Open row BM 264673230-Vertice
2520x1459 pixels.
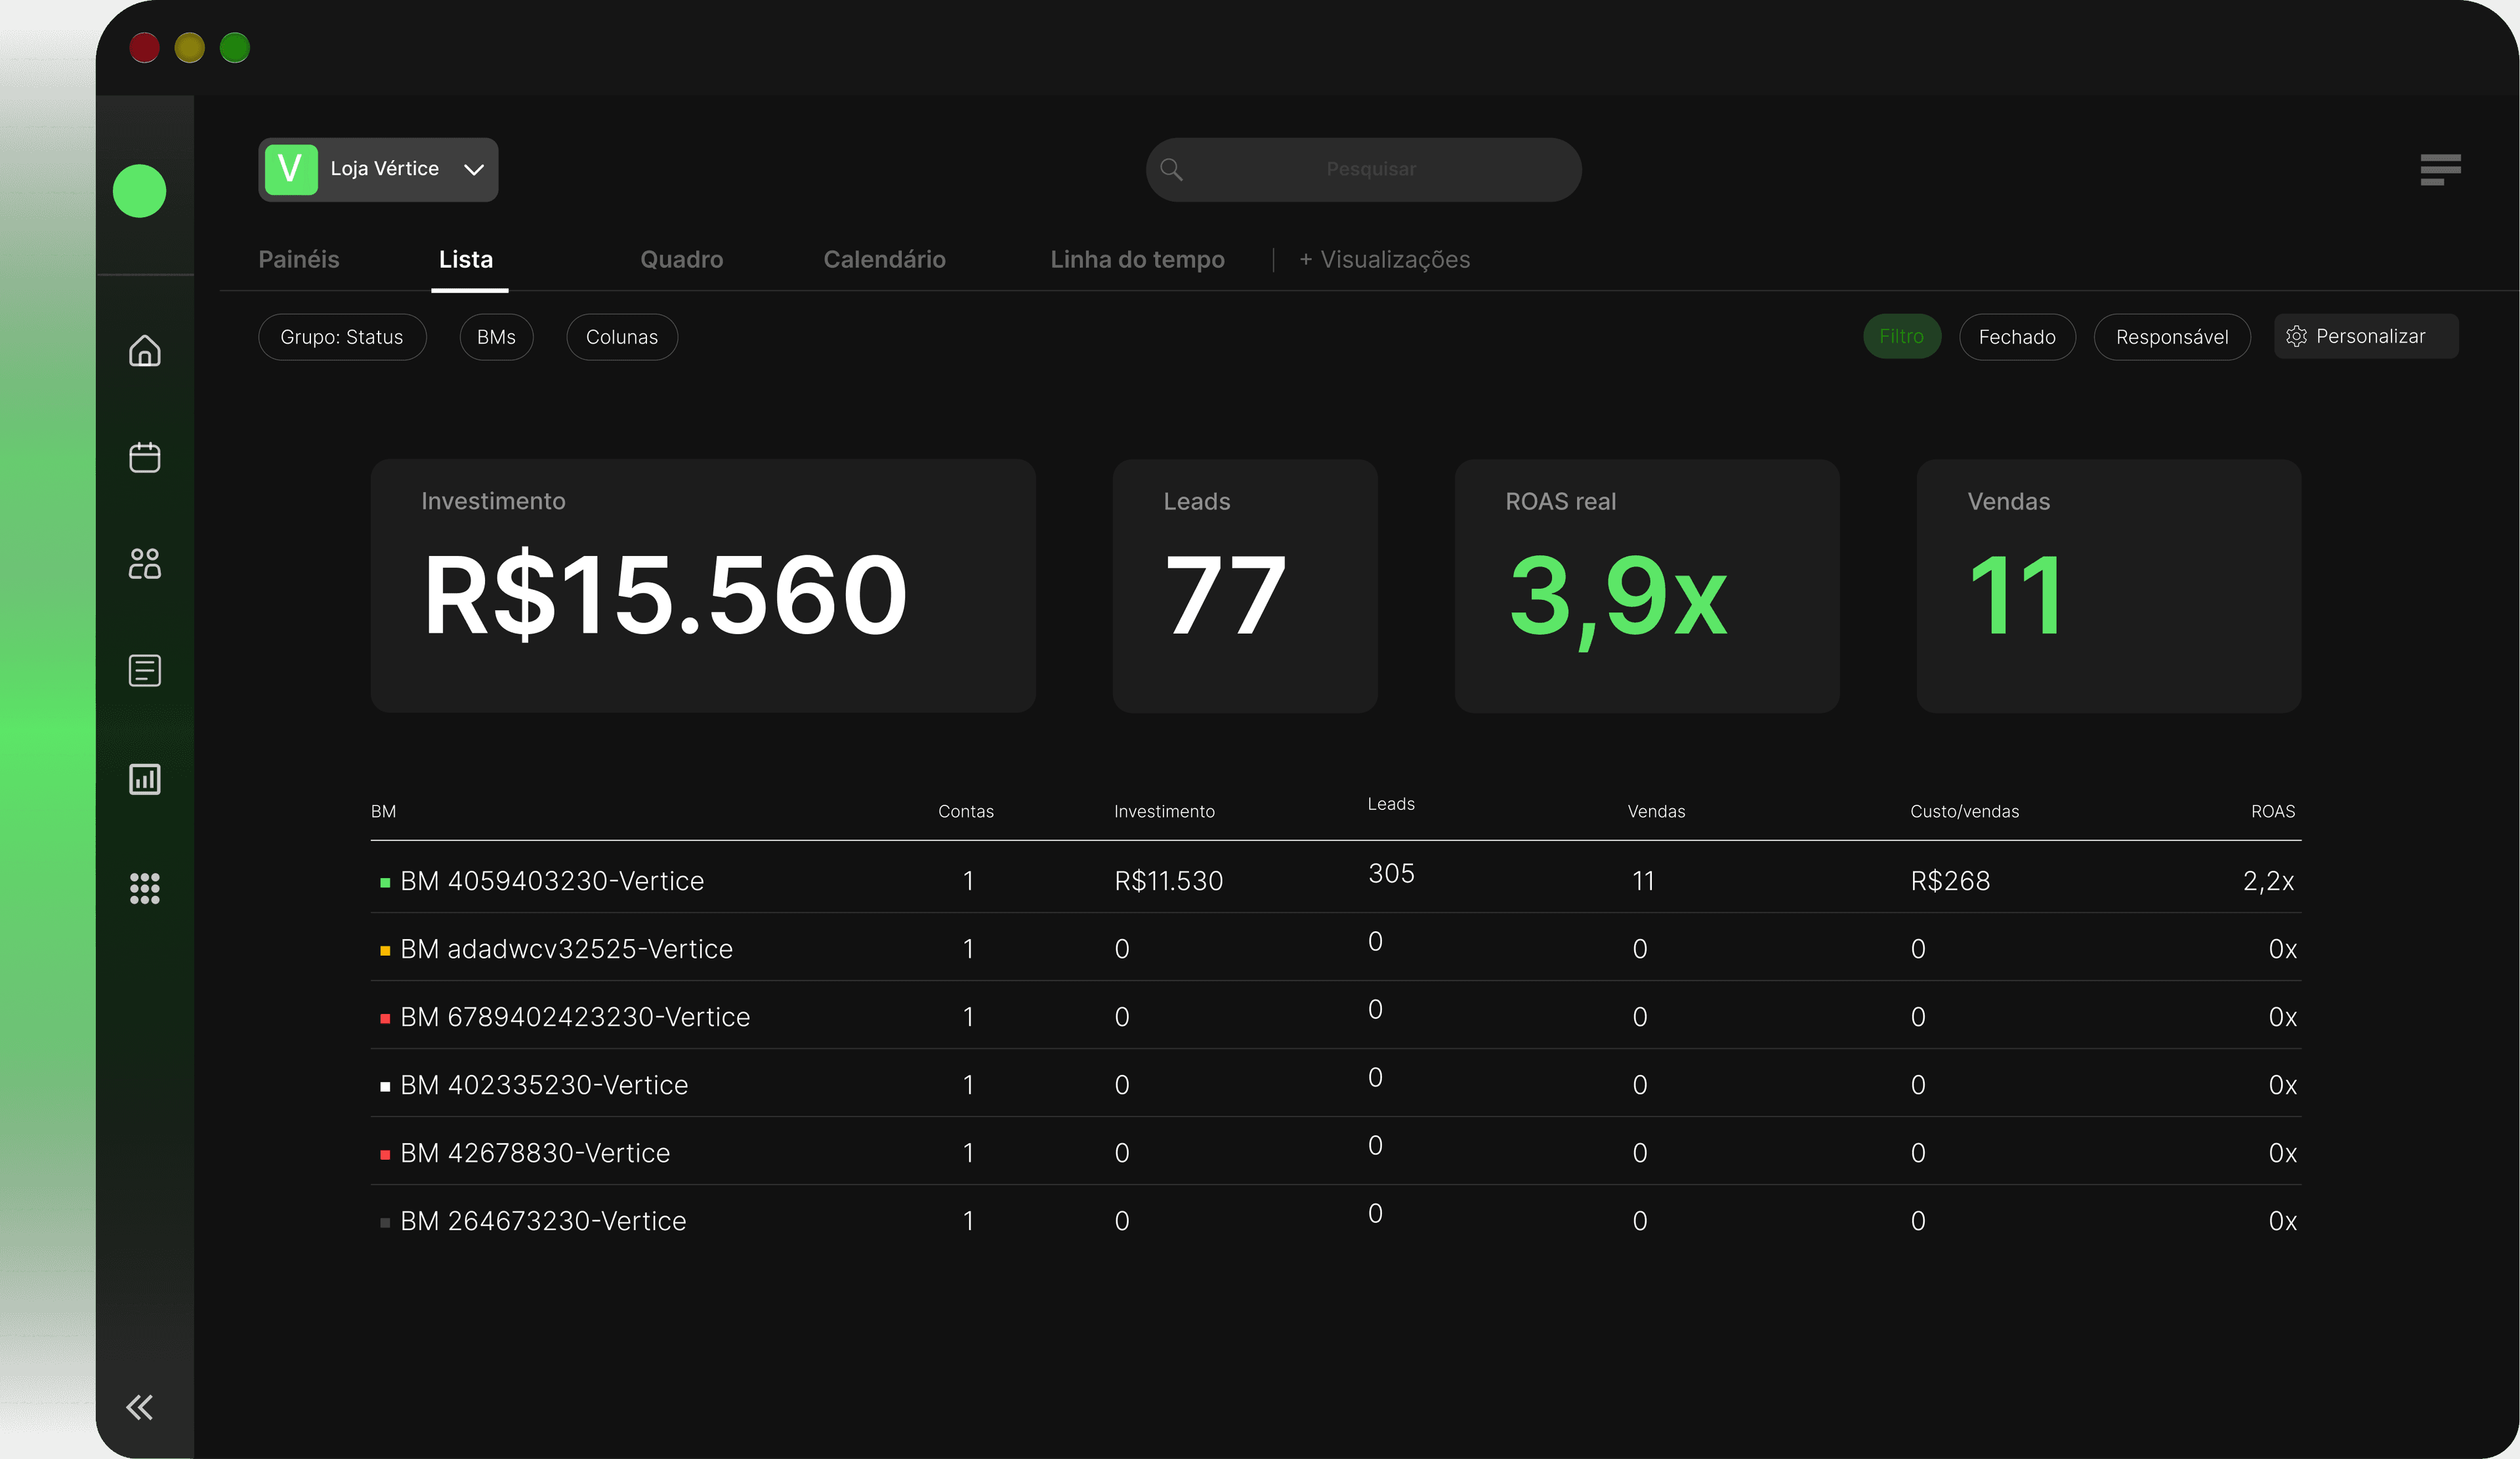[1336, 1219]
